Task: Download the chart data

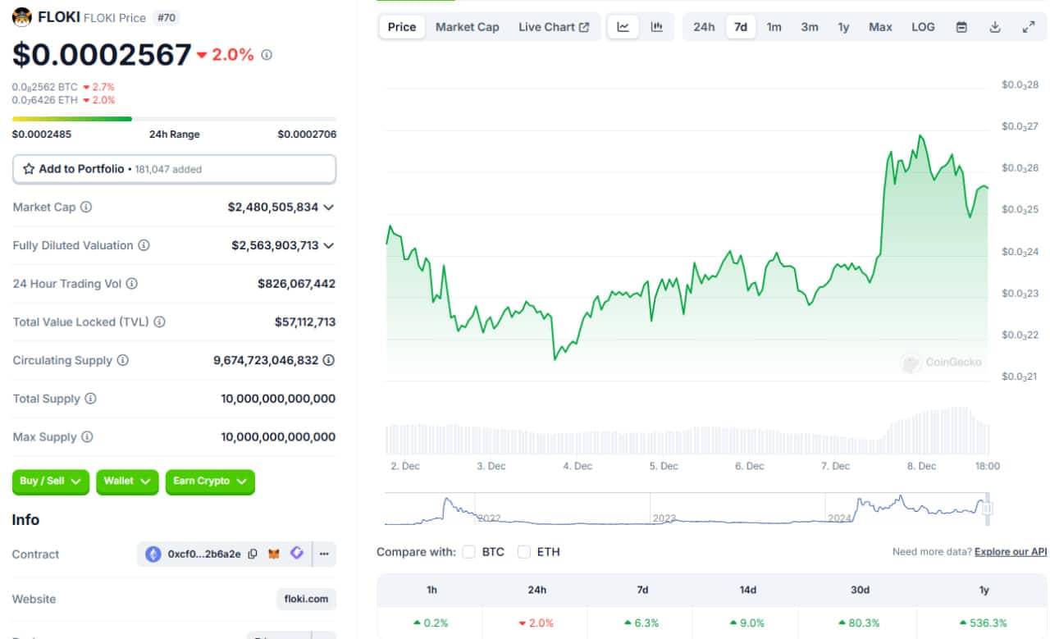Action: pos(995,27)
